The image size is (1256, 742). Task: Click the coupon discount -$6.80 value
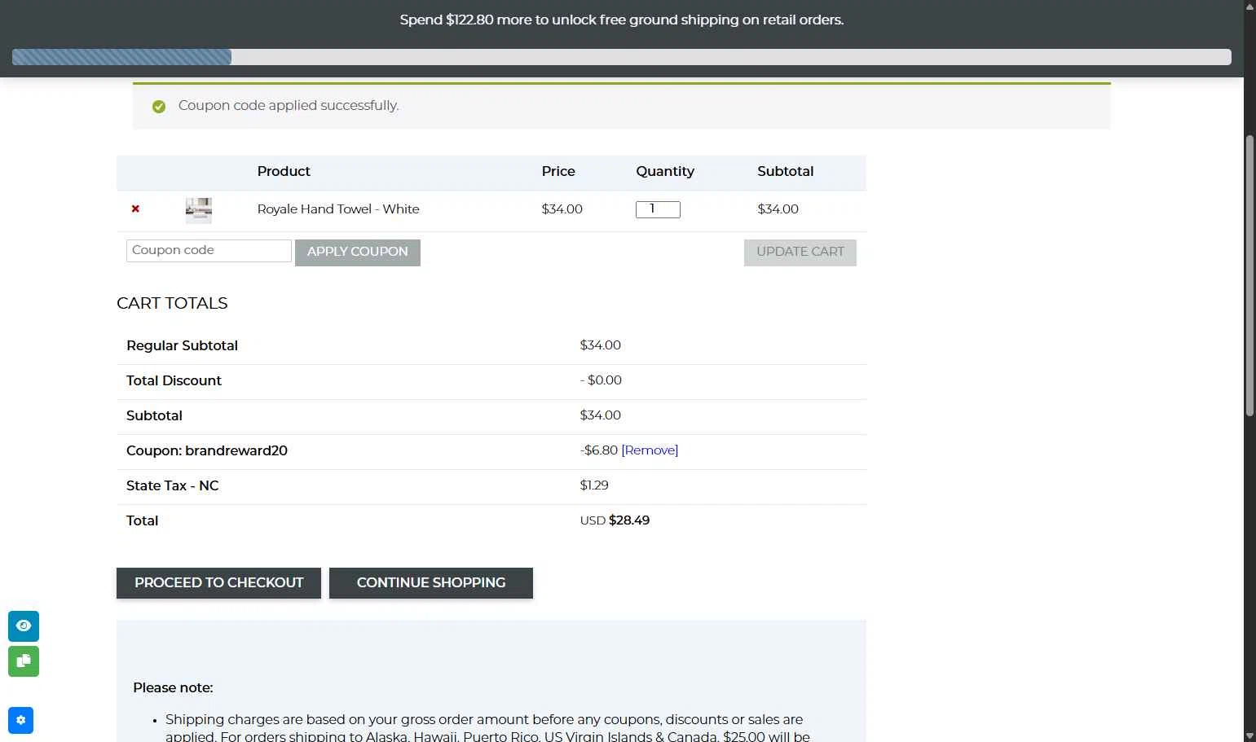[x=599, y=450]
